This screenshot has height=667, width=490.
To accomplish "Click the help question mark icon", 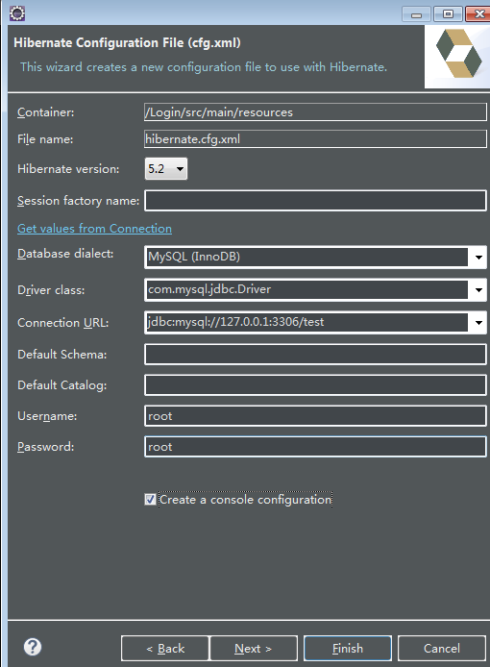I will tap(33, 647).
